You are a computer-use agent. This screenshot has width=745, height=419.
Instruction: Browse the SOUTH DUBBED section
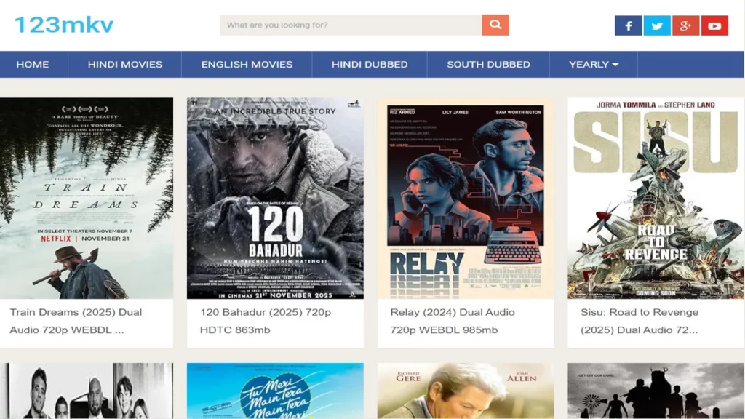[x=487, y=64]
